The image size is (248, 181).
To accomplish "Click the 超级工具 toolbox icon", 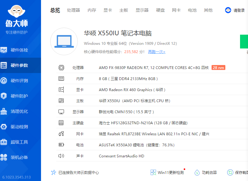I will [4, 142].
